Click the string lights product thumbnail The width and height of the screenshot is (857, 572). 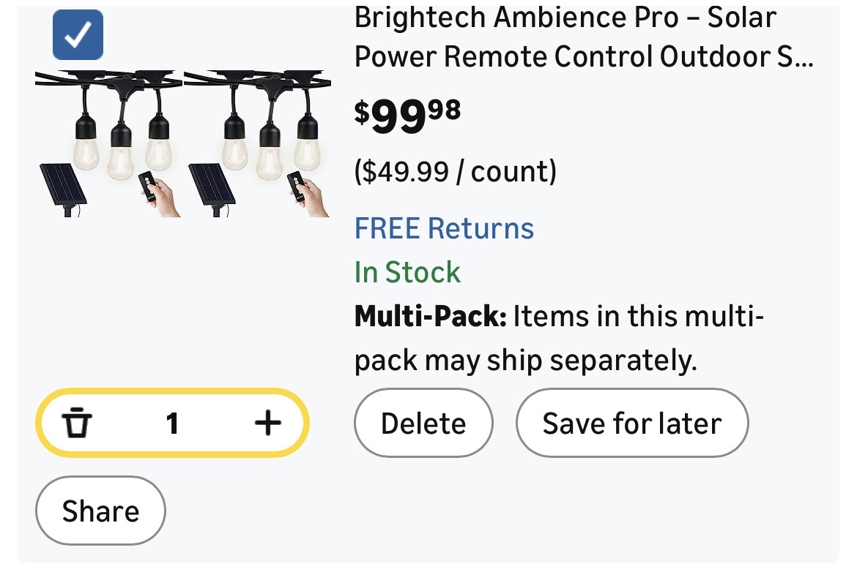tap(183, 143)
